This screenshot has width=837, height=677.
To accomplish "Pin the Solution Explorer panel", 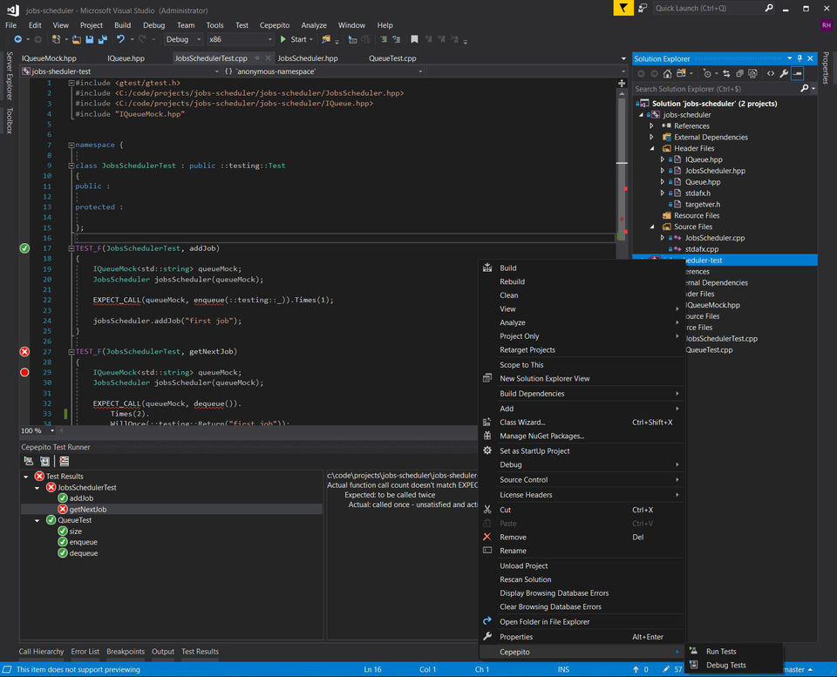I will [800, 58].
